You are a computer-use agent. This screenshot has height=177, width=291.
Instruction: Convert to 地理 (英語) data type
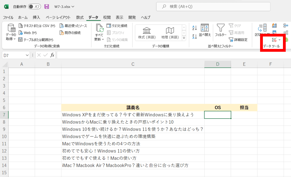[x=170, y=33]
